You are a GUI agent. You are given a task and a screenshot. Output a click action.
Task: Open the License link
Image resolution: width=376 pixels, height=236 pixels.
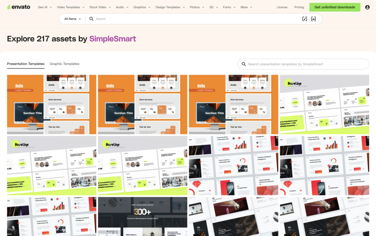click(282, 7)
